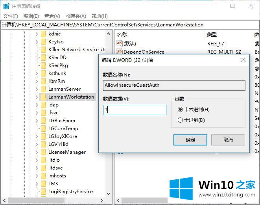Expand the ldap tree node

[37, 105]
